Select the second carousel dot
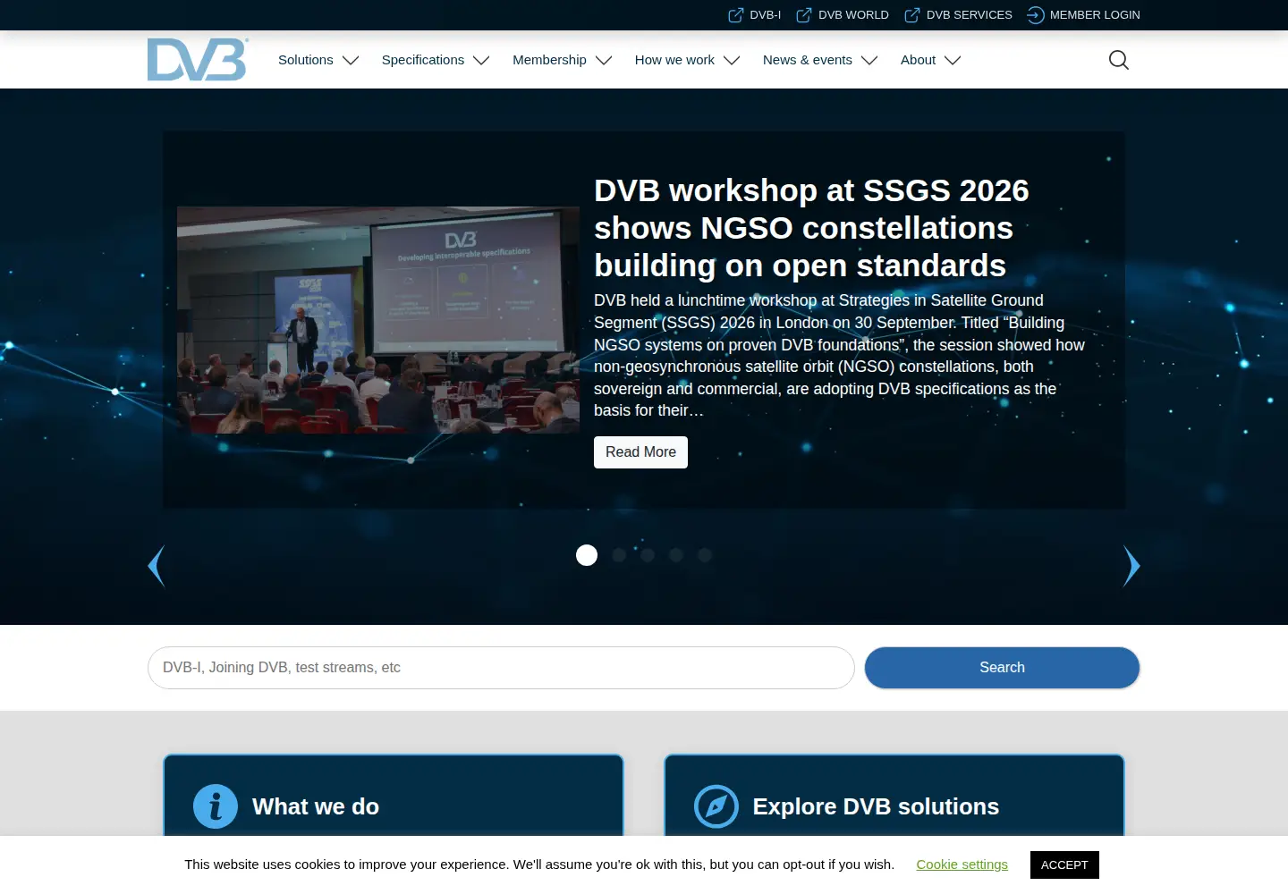 619,555
